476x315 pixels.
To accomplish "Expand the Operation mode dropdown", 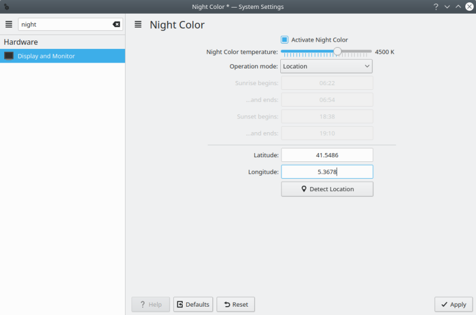I will click(x=326, y=66).
